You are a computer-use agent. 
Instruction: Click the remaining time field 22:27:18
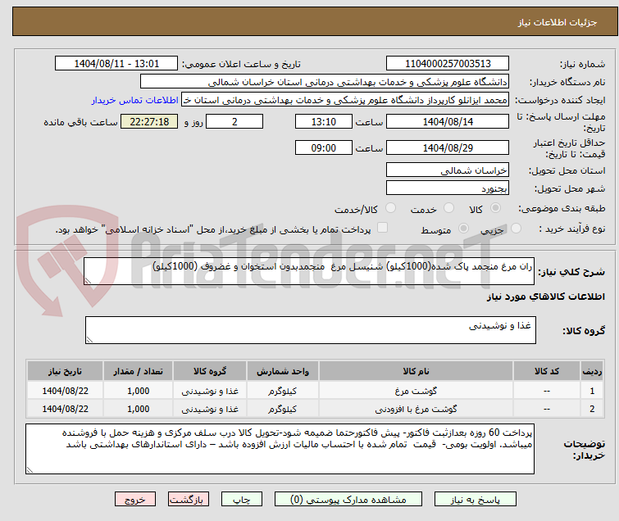click(x=149, y=121)
